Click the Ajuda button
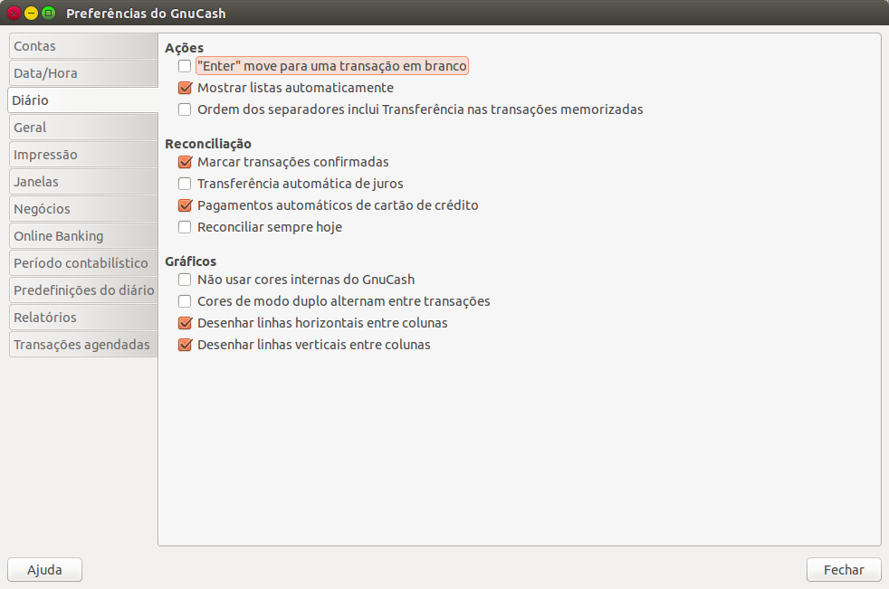 [44, 570]
